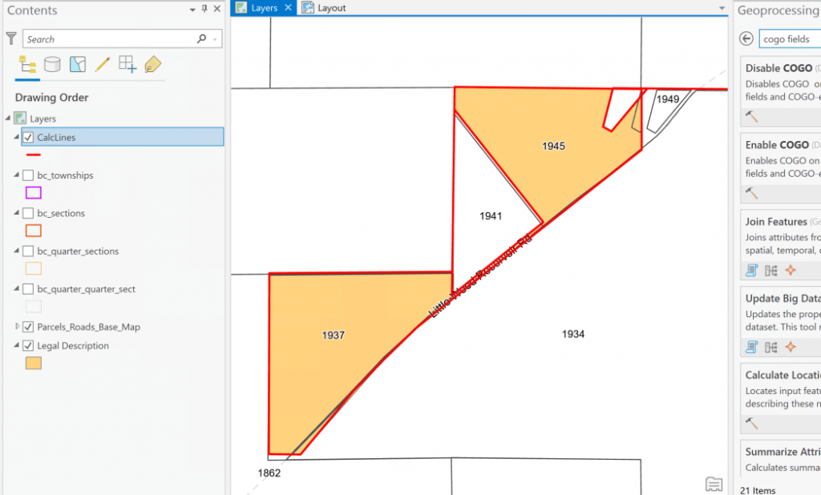Click the filter funnel icon in Contents

(11, 38)
